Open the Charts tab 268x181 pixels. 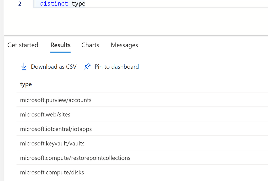tap(90, 45)
